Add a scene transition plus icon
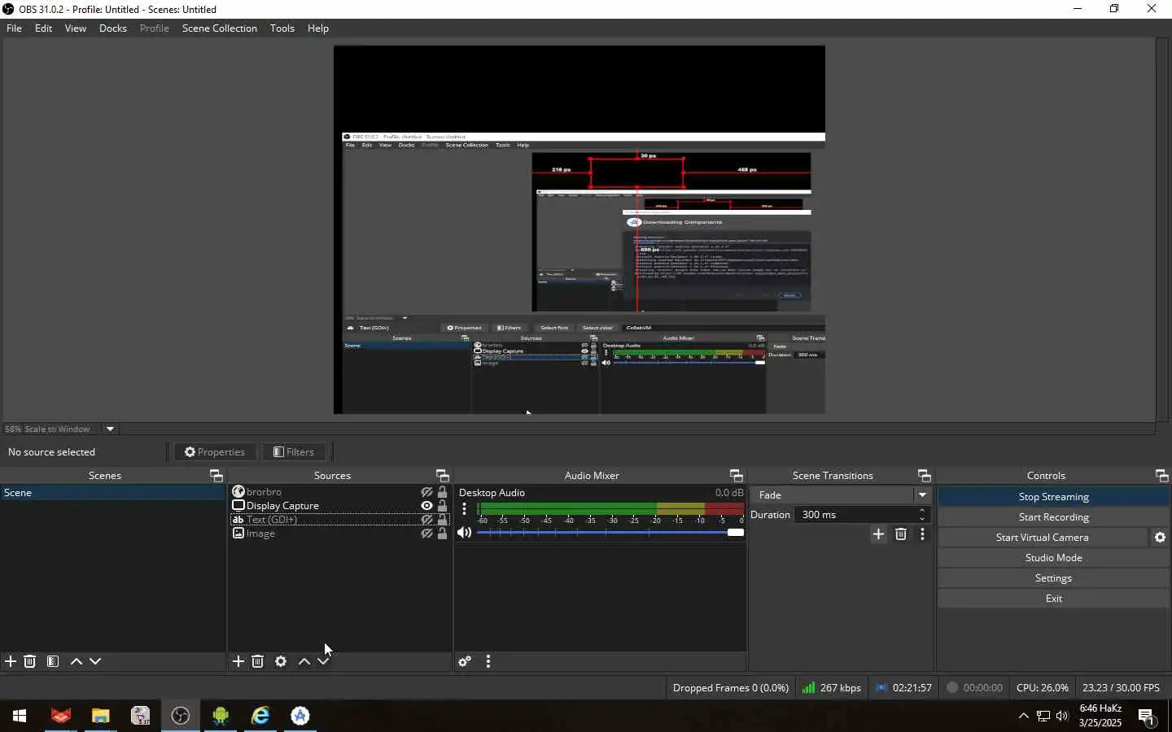The width and height of the screenshot is (1172, 732). tap(878, 534)
